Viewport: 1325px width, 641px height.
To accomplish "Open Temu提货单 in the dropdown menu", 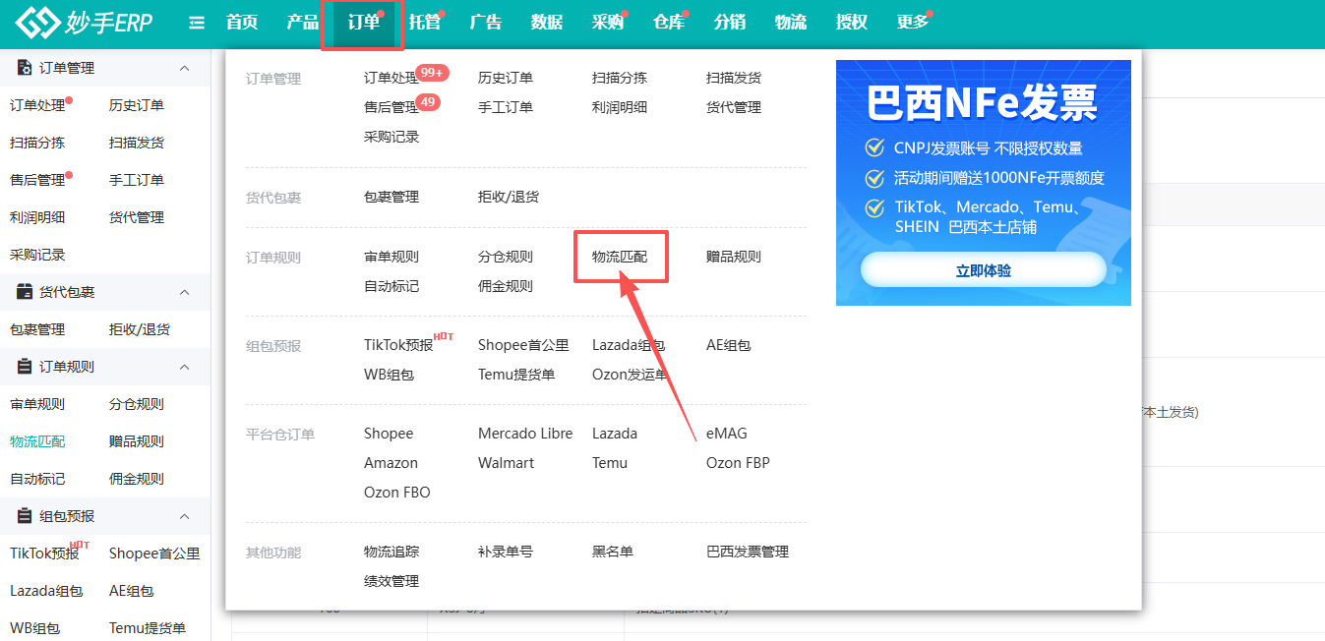I will (516, 375).
